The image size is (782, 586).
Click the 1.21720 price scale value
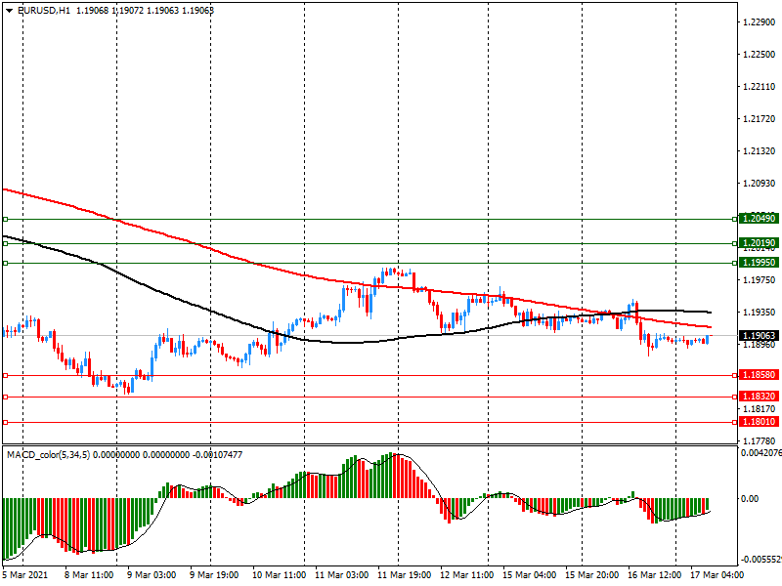click(x=760, y=119)
